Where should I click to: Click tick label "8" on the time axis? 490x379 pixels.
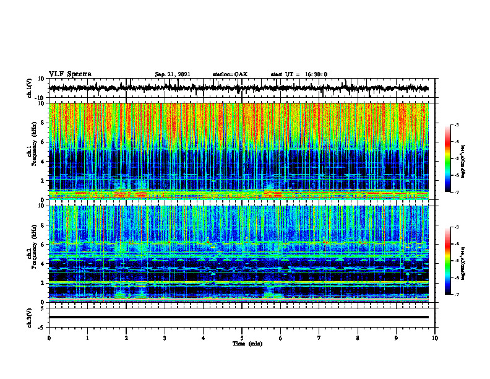coord(358,338)
